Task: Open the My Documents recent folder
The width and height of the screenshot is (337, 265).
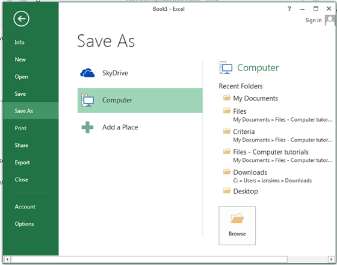Action: coord(255,98)
